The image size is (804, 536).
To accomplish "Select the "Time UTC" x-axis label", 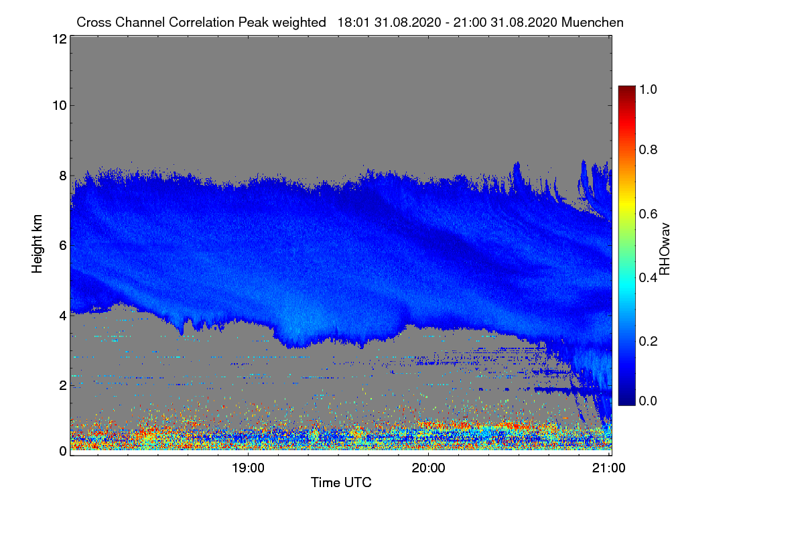I will 341,482.
